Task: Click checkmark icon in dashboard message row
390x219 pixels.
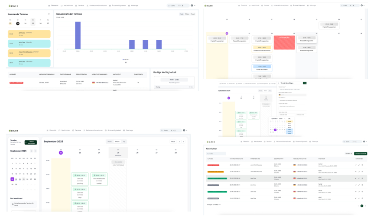Action: click(138, 82)
